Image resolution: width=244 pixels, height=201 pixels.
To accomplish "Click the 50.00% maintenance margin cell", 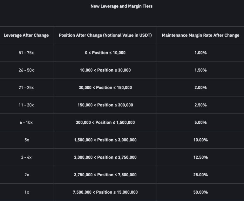I will (200, 192).
